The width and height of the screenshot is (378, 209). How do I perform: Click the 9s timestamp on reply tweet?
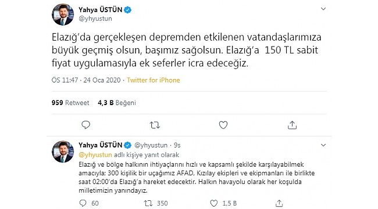click(177, 145)
